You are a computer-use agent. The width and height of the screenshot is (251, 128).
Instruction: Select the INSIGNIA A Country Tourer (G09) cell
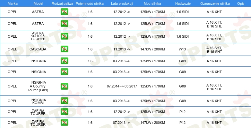pos(38,86)
